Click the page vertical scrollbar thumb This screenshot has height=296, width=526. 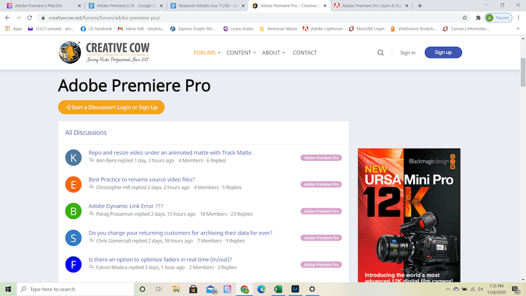[x=523, y=72]
